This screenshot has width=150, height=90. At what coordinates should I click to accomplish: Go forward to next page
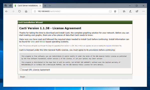pos(13,11)
